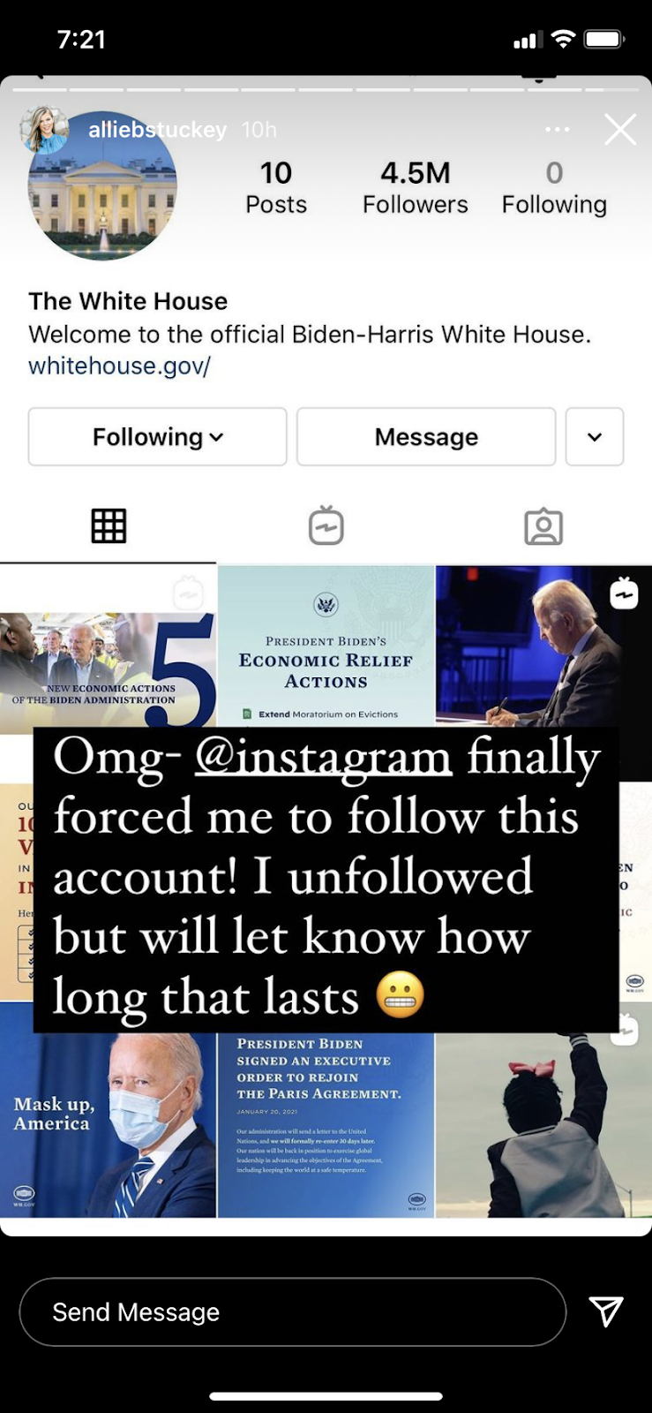Viewport: 652px width, 1413px height.
Task: Open the alliebstuckey username
Action: (157, 130)
